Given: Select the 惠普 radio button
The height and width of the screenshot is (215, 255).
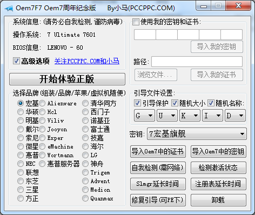Looking at the screenshot, I should click(x=21, y=155).
